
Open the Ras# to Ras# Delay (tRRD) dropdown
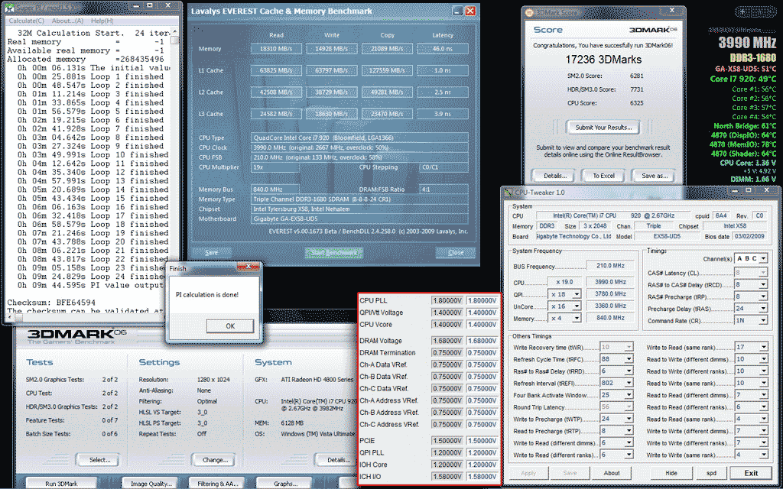pos(616,371)
